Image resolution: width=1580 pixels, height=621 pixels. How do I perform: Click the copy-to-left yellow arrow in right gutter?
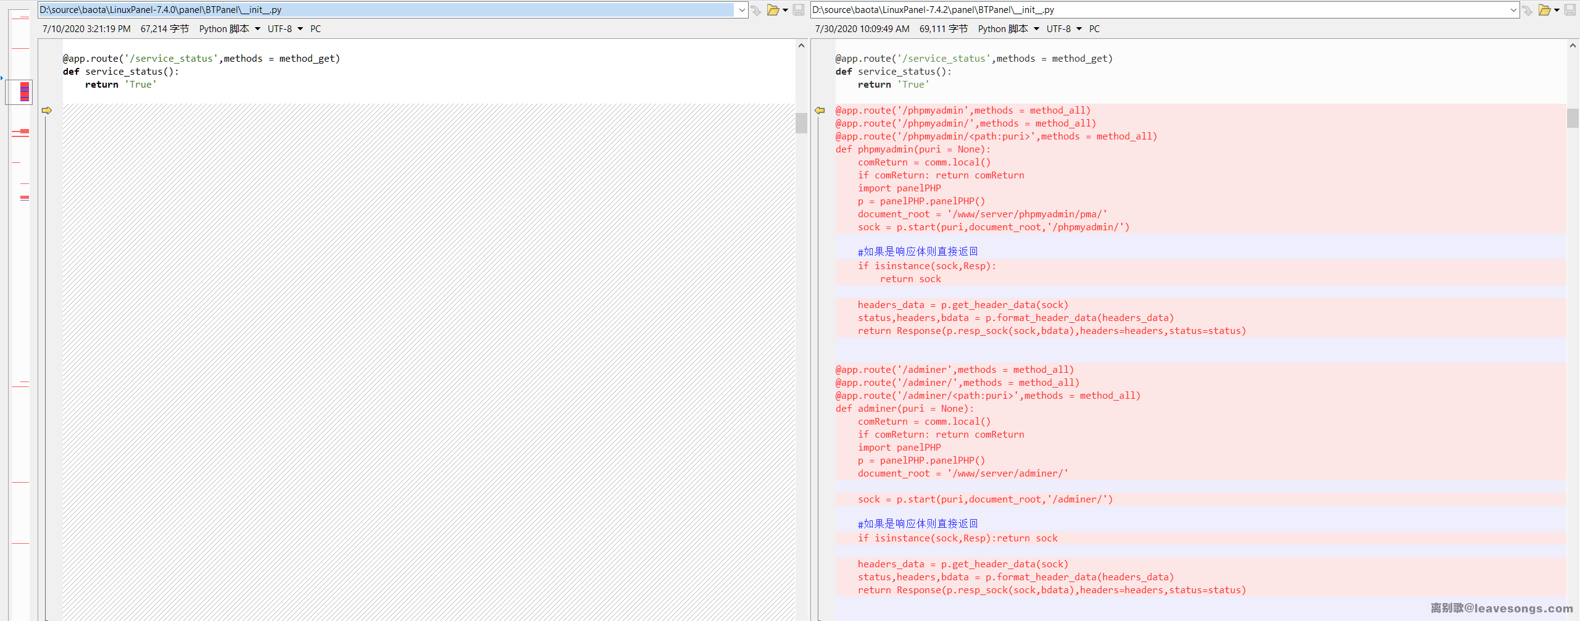pos(820,110)
